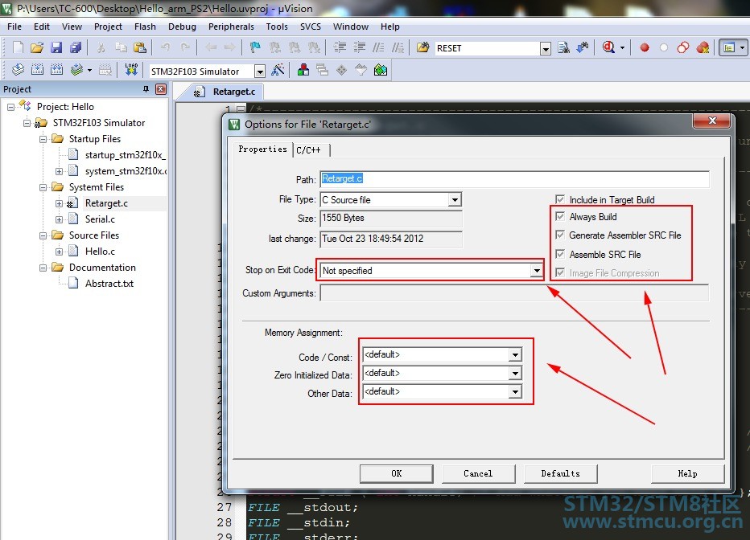Collapse Startup Files group

[x=43, y=139]
